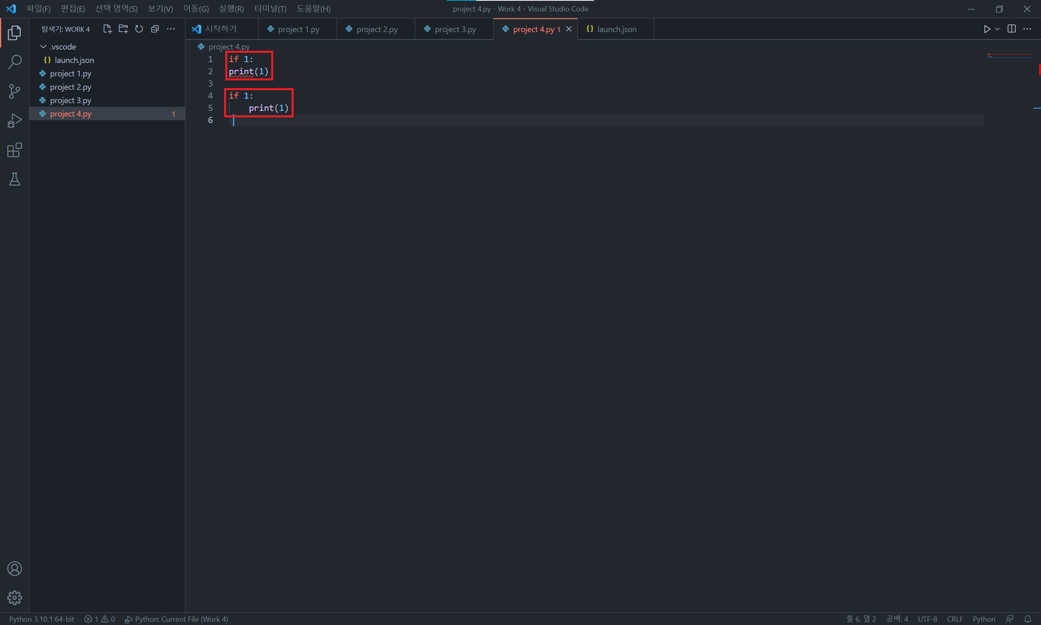The image size is (1041, 625).
Task: Open editor more actions ellipsis menu
Action: click(x=1027, y=29)
